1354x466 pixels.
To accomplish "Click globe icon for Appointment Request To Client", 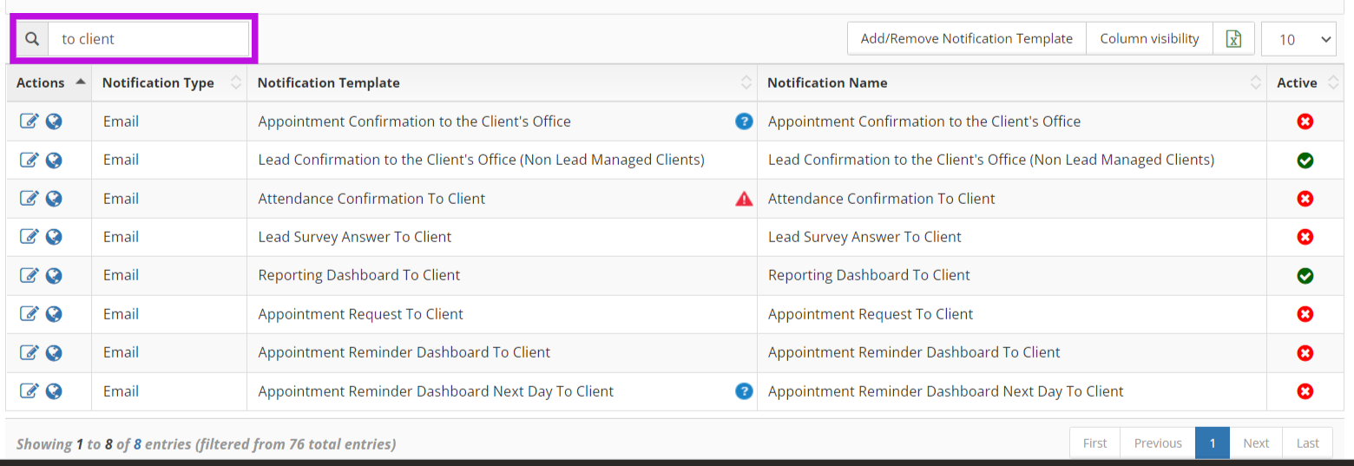I will (54, 314).
